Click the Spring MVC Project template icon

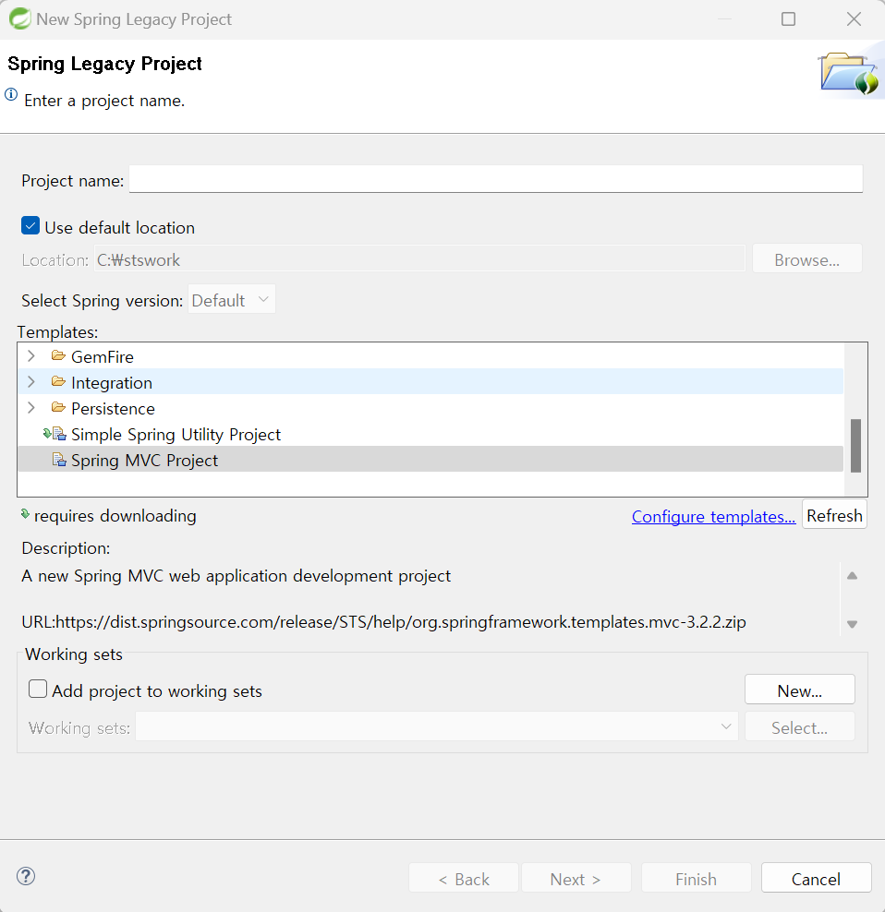(x=59, y=460)
